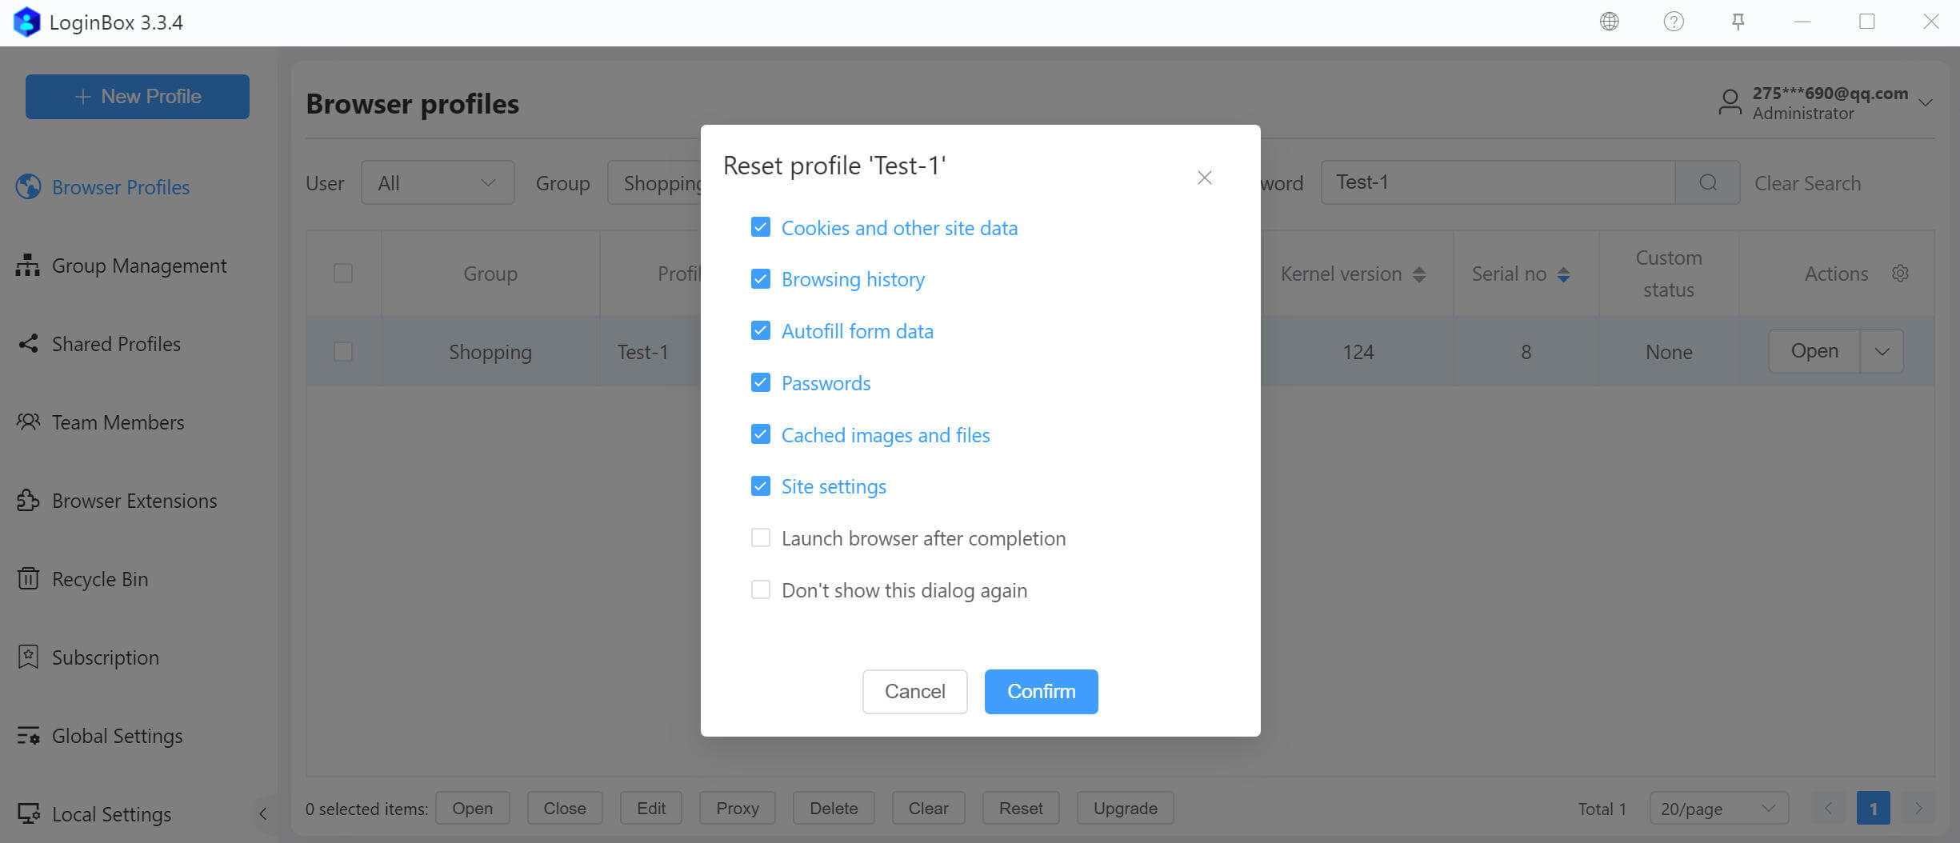Open the help question mark icon
1960x843 pixels.
coord(1673,22)
